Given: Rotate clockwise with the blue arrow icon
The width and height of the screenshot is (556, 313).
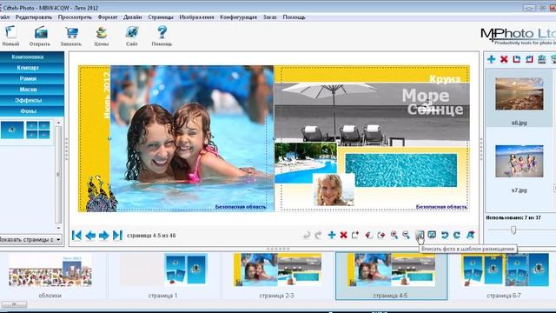Looking at the screenshot, I should coord(457,235).
